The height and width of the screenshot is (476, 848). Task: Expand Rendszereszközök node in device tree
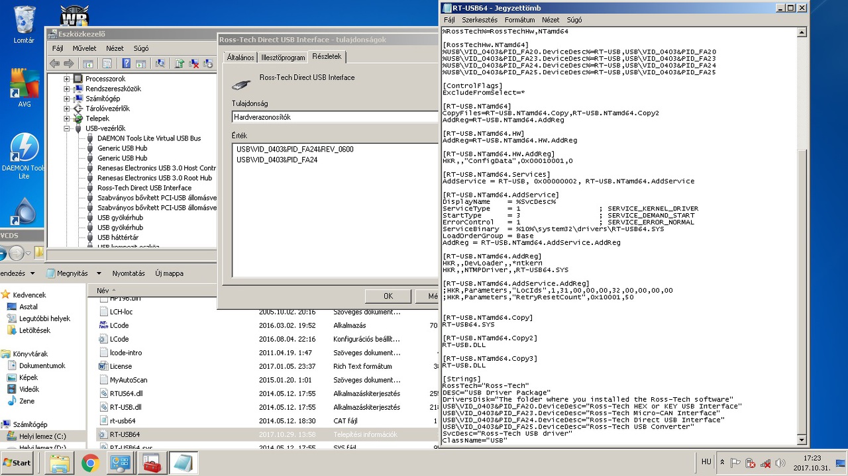pyautogui.click(x=66, y=89)
